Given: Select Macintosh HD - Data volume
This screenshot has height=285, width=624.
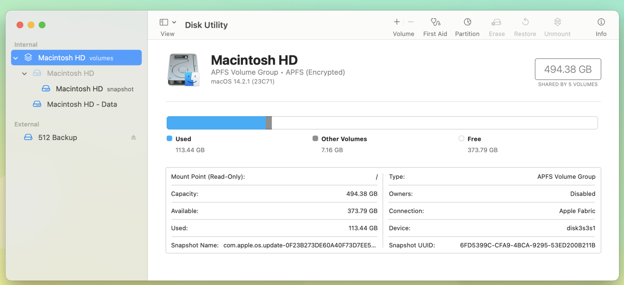Looking at the screenshot, I should [x=76, y=104].
